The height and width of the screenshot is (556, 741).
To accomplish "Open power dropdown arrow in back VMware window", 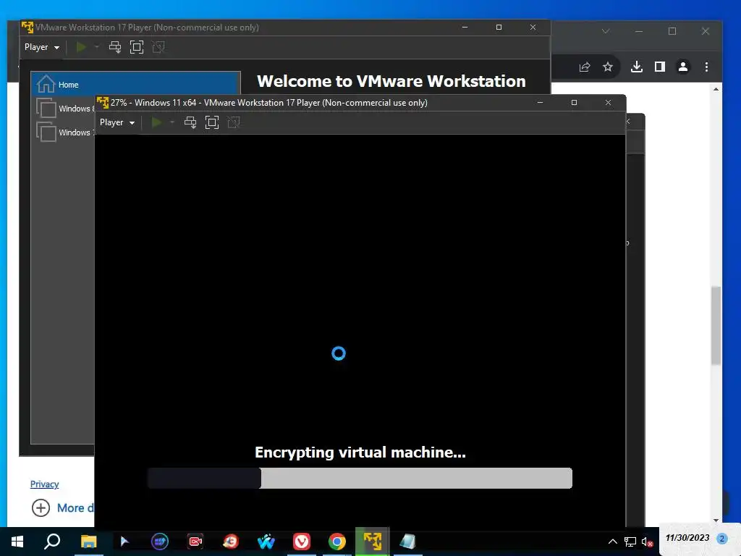I will 97,47.
